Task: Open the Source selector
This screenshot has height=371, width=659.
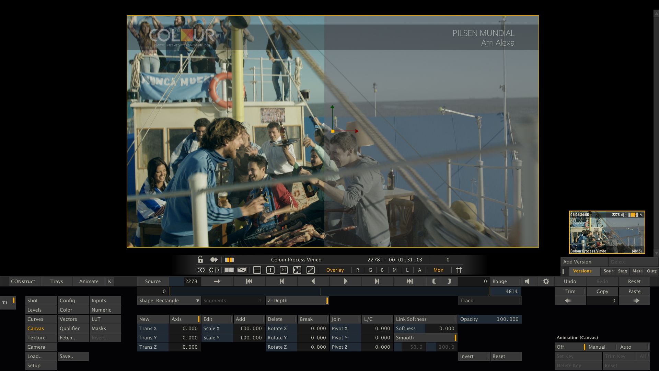Action: (x=153, y=281)
